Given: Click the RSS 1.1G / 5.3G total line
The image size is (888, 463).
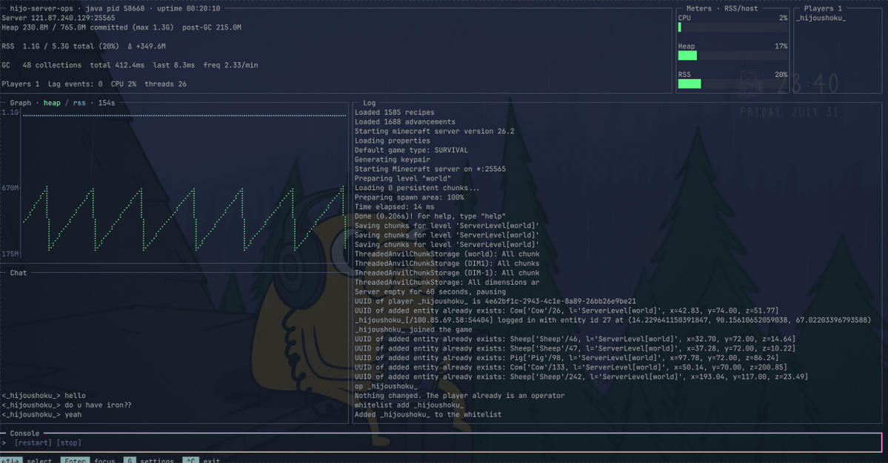Looking at the screenshot, I should coord(84,47).
